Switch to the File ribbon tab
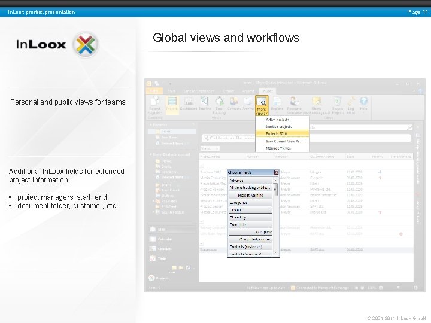431x323 pixels. (154, 91)
